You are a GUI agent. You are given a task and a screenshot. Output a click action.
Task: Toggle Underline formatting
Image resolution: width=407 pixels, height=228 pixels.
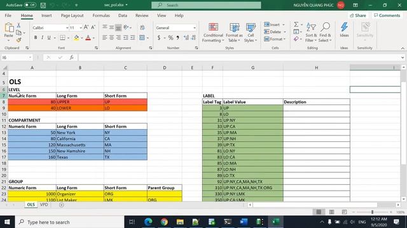pos(49,38)
